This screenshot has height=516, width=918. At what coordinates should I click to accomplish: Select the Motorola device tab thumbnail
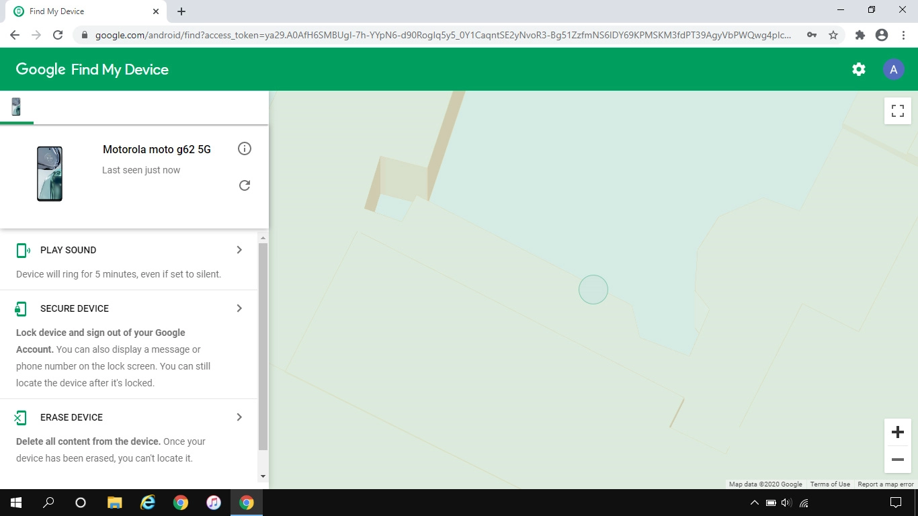point(16,107)
